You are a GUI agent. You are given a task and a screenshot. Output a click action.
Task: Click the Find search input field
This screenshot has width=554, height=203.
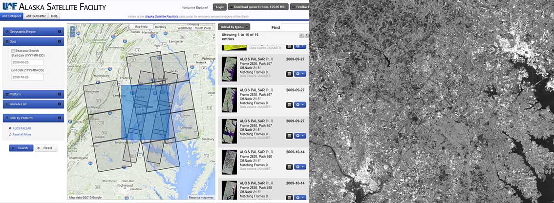point(295,27)
